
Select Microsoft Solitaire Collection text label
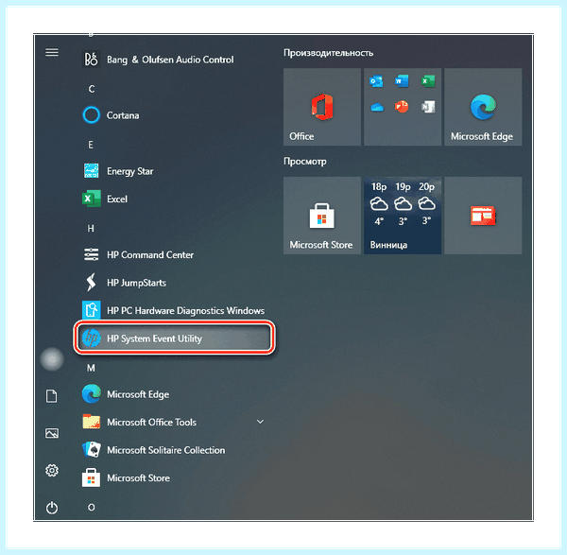[165, 450]
